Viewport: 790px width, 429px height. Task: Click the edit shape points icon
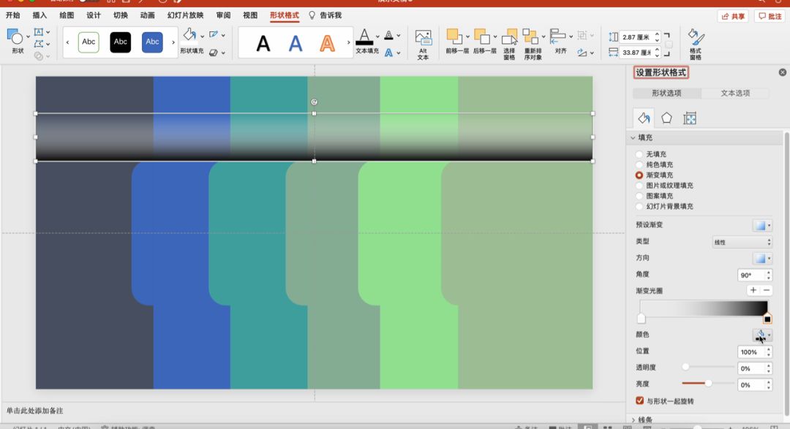pyautogui.click(x=39, y=45)
